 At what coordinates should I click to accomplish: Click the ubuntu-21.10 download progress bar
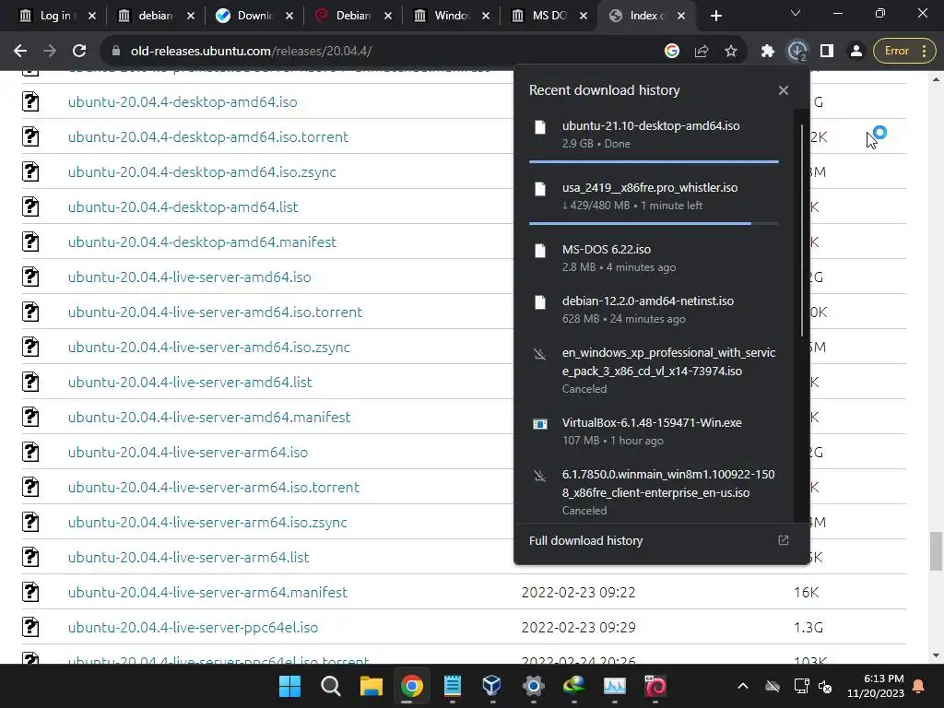pos(654,161)
